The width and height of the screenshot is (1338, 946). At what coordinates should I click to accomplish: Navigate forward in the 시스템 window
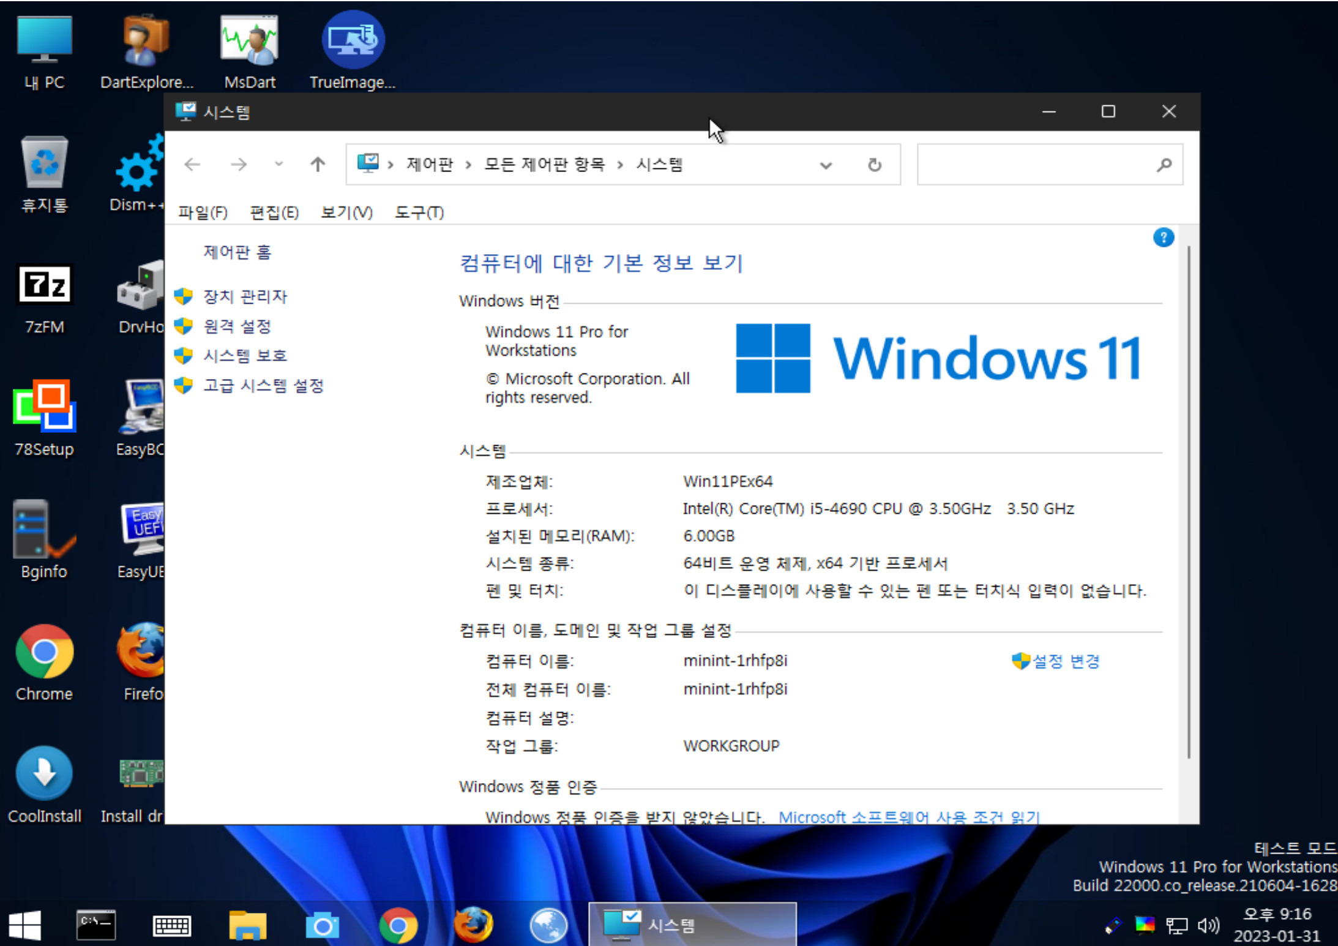point(239,164)
